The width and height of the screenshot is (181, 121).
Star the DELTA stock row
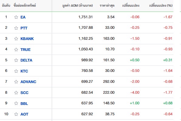[16, 60]
